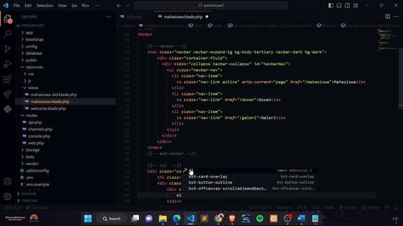Open the Edit menu
This screenshot has height=226, width=403.
(28, 6)
